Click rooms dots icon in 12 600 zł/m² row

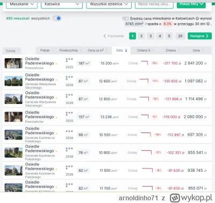click(x=69, y=78)
